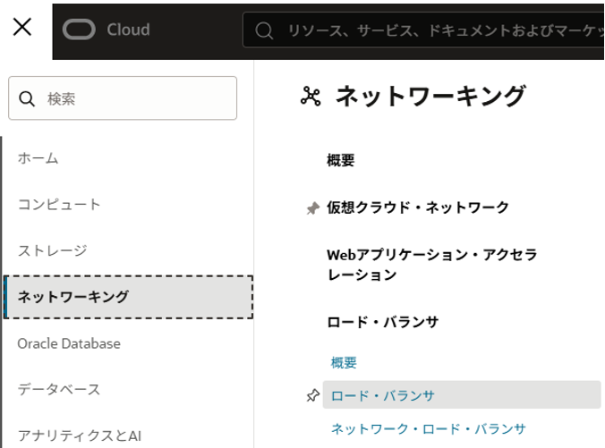Toggle the pin next to ロード・バランサ link
Image resolution: width=605 pixels, height=448 pixels.
pos(312,395)
